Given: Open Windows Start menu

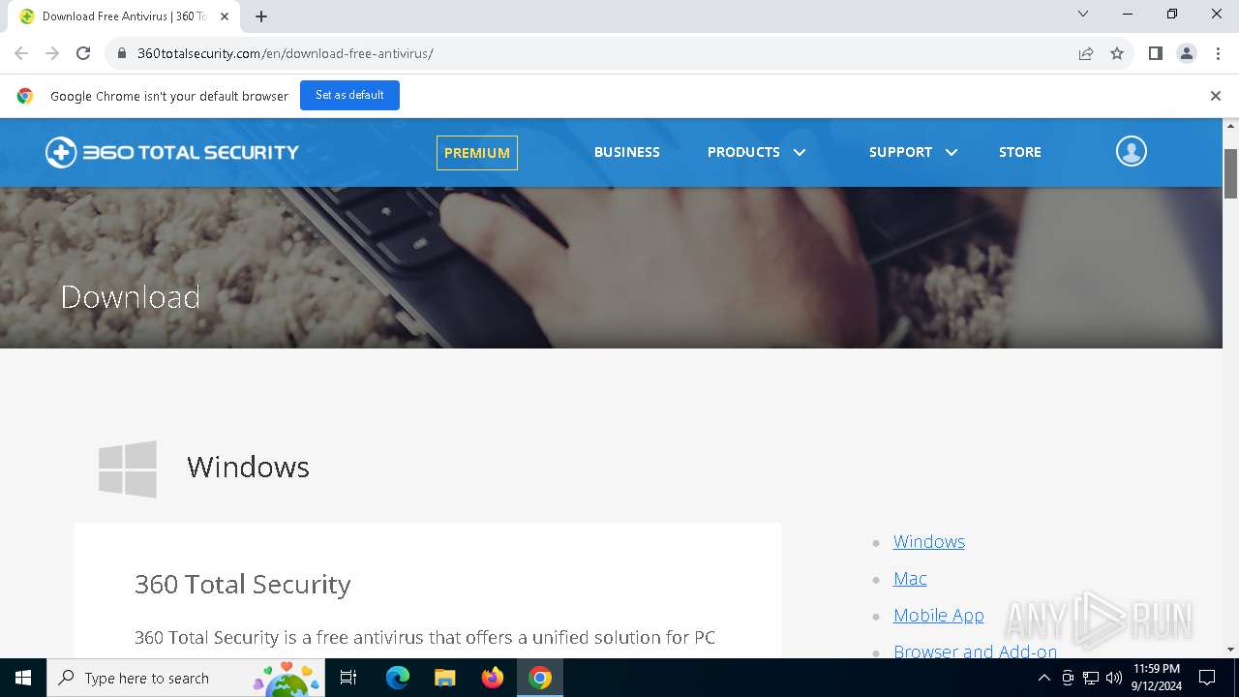Looking at the screenshot, I should click(x=23, y=678).
